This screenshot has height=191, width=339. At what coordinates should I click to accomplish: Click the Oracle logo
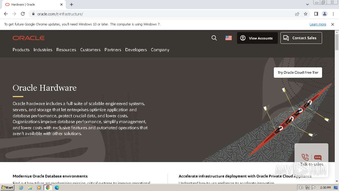tap(29, 38)
